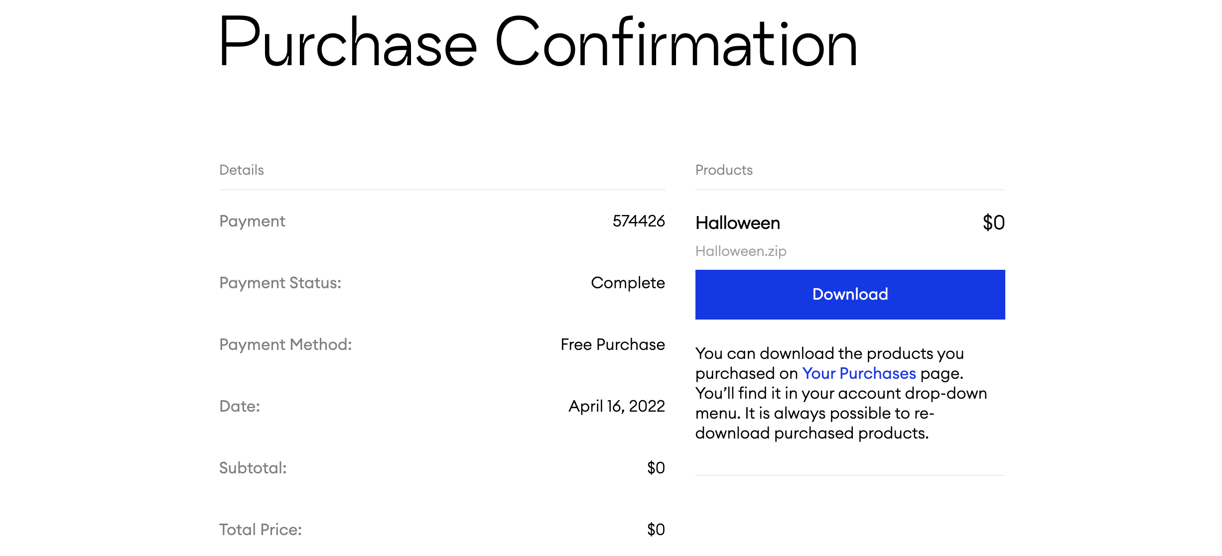Screen dimensions: 1222x556
Task: Select the Halloween product name
Action: pyautogui.click(x=738, y=223)
